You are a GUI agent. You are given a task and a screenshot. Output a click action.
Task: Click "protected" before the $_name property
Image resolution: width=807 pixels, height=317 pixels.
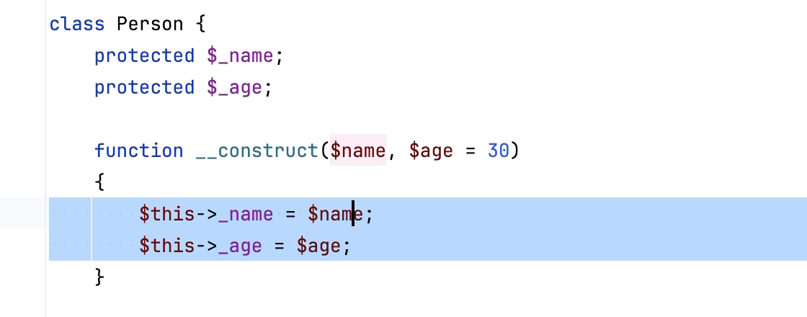point(144,55)
